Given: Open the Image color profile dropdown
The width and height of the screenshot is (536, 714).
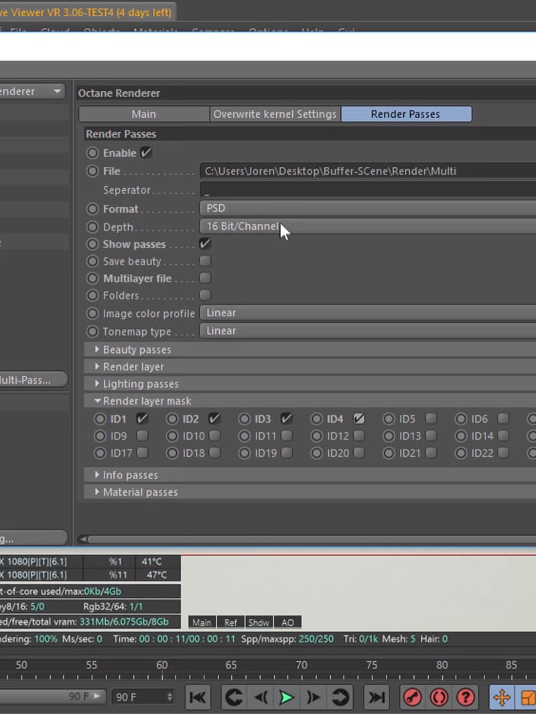Looking at the screenshot, I should pyautogui.click(x=368, y=313).
